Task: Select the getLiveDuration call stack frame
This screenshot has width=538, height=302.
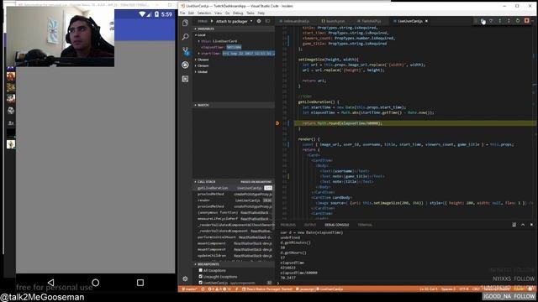Action: coord(234,188)
